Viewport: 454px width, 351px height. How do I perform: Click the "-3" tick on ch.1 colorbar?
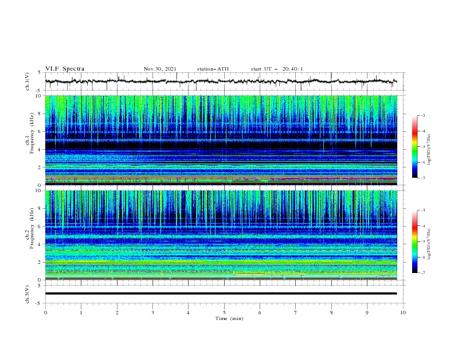click(423, 115)
